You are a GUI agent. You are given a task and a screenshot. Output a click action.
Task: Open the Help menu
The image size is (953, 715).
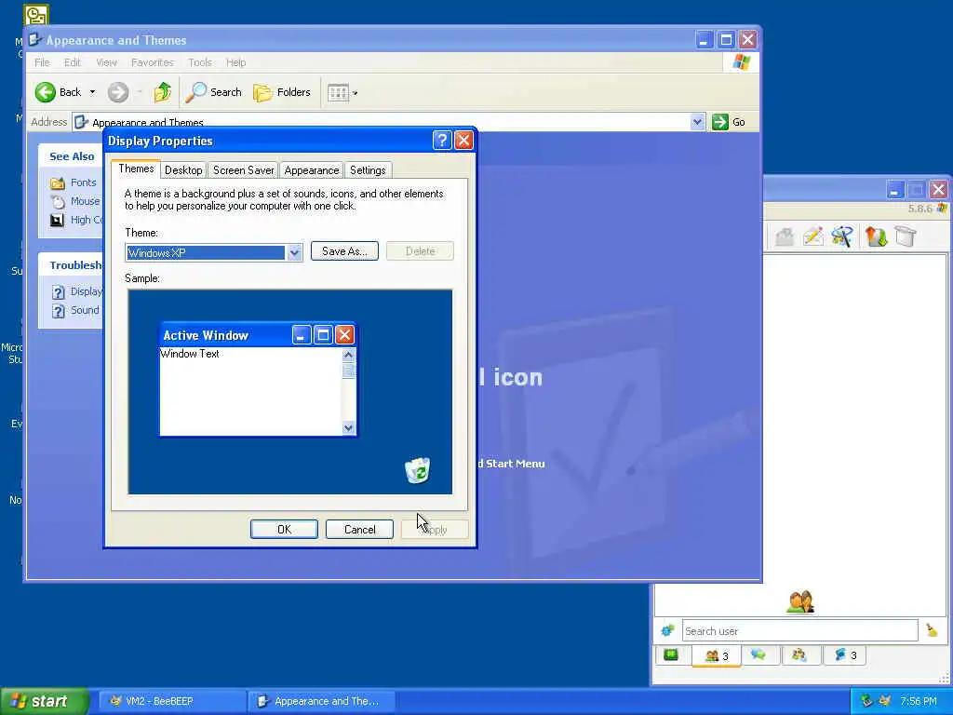[235, 62]
